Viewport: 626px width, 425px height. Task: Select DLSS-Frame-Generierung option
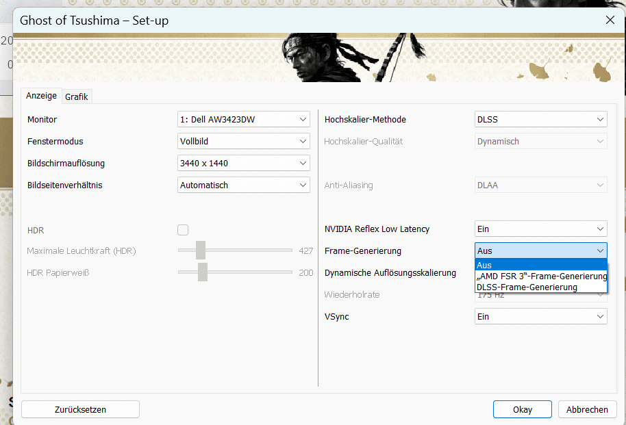pos(541,287)
